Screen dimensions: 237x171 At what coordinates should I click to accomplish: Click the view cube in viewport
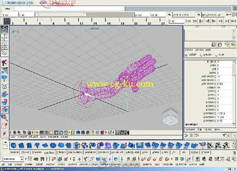pos(170,117)
